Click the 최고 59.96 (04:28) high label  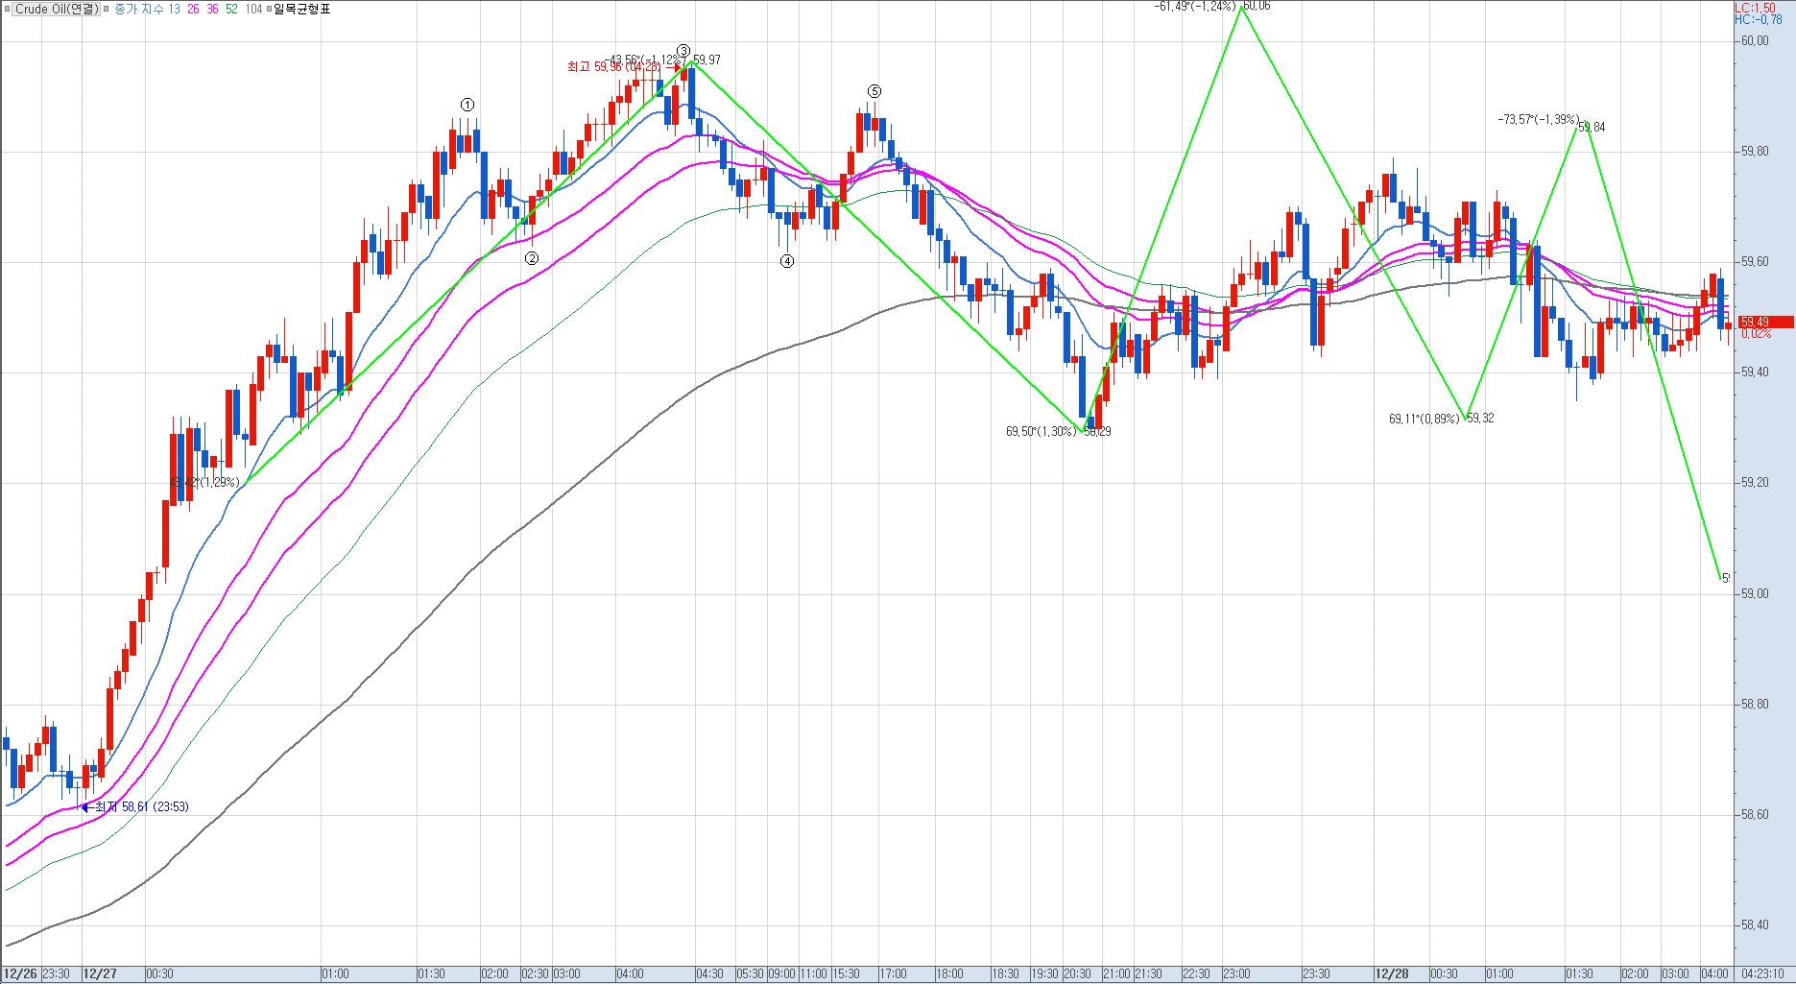click(x=613, y=67)
